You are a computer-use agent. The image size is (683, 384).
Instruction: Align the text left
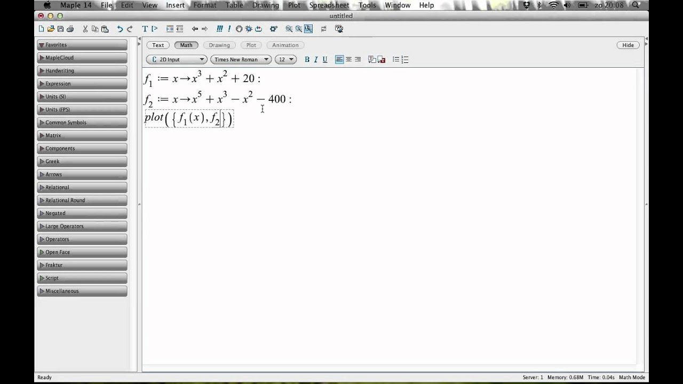(339, 60)
